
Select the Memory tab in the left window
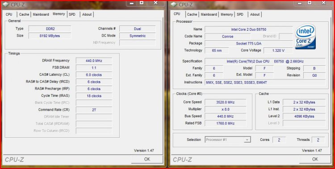(59, 14)
